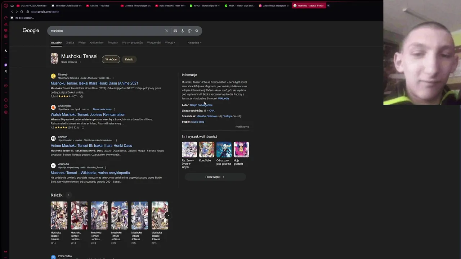The width and height of the screenshot is (461, 259).
Task: Open X (Twitter) in the sidebar
Action: click(x=6, y=71)
